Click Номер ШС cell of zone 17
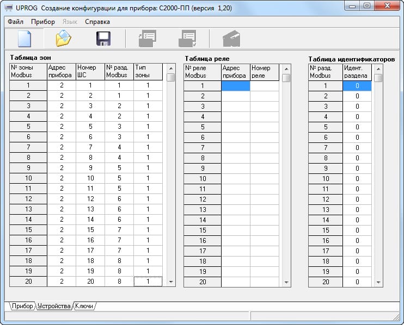Viewport: 404px width, 325px height. (90, 250)
